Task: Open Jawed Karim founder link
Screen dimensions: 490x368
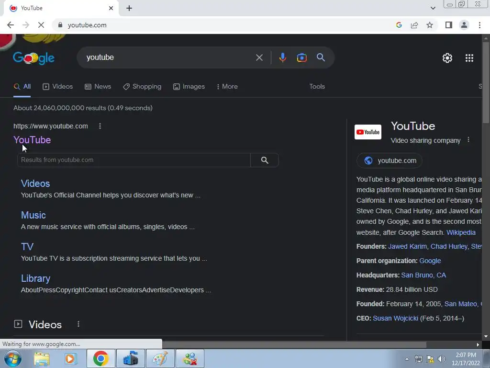Action: tap(408, 247)
